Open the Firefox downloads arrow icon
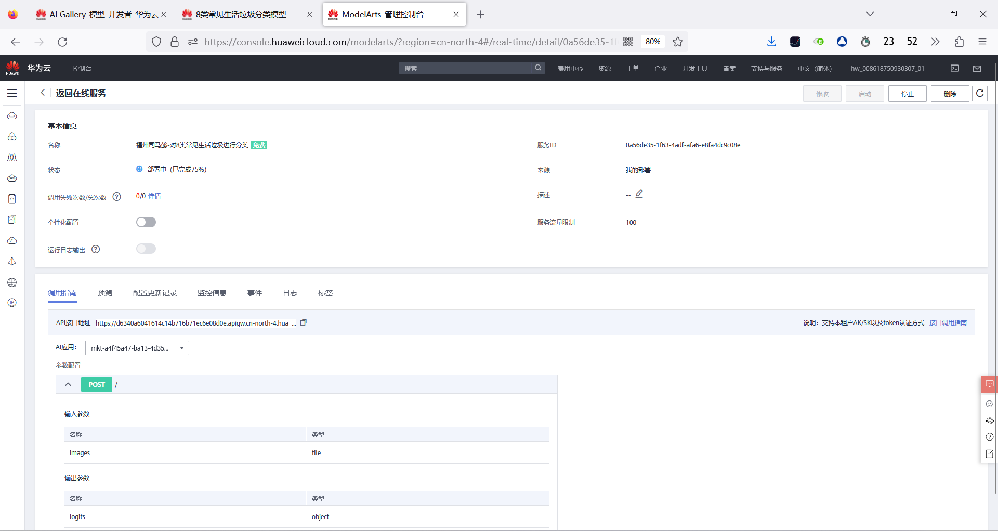The image size is (998, 531). pos(771,42)
